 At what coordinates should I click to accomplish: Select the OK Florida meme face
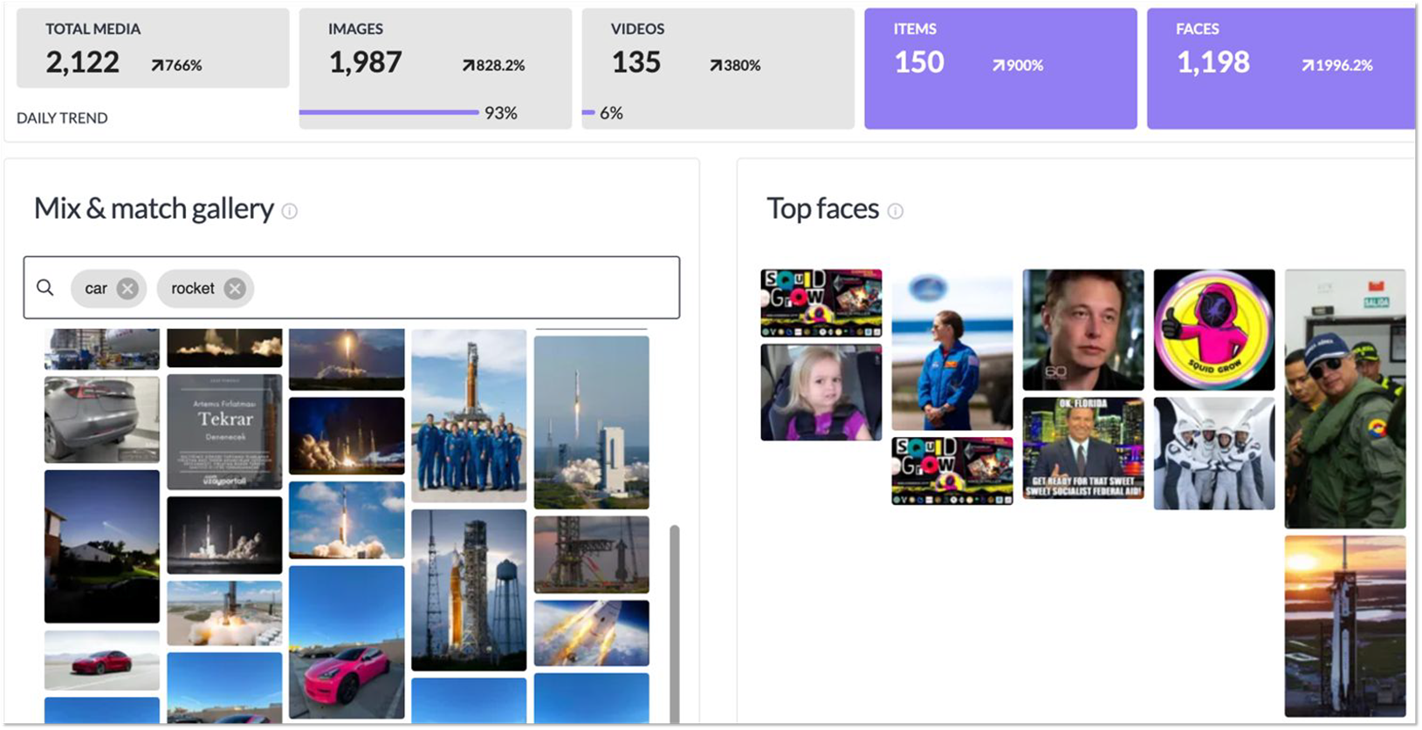coord(1082,448)
